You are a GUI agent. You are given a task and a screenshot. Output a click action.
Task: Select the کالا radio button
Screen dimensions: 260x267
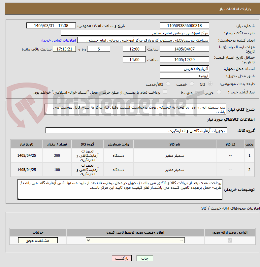click(x=210, y=84)
